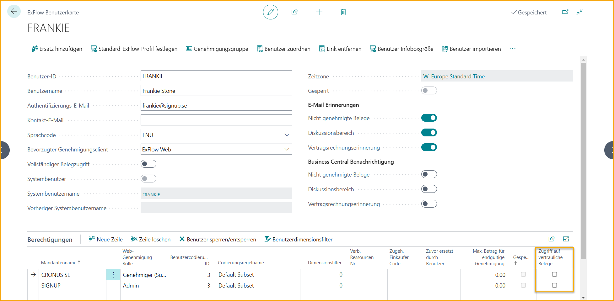This screenshot has height=301, width=614.
Task: Click the trash delete icon
Action: [343, 12]
